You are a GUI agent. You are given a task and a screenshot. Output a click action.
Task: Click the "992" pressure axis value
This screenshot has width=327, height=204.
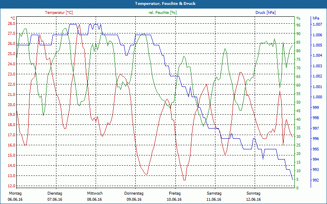(x=316, y=180)
